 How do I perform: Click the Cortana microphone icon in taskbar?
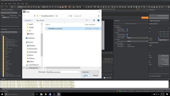[x=33, y=94]
